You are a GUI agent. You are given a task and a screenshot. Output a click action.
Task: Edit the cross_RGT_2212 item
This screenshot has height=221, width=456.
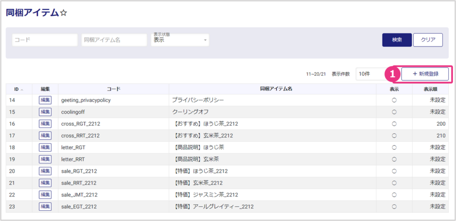[x=45, y=124]
